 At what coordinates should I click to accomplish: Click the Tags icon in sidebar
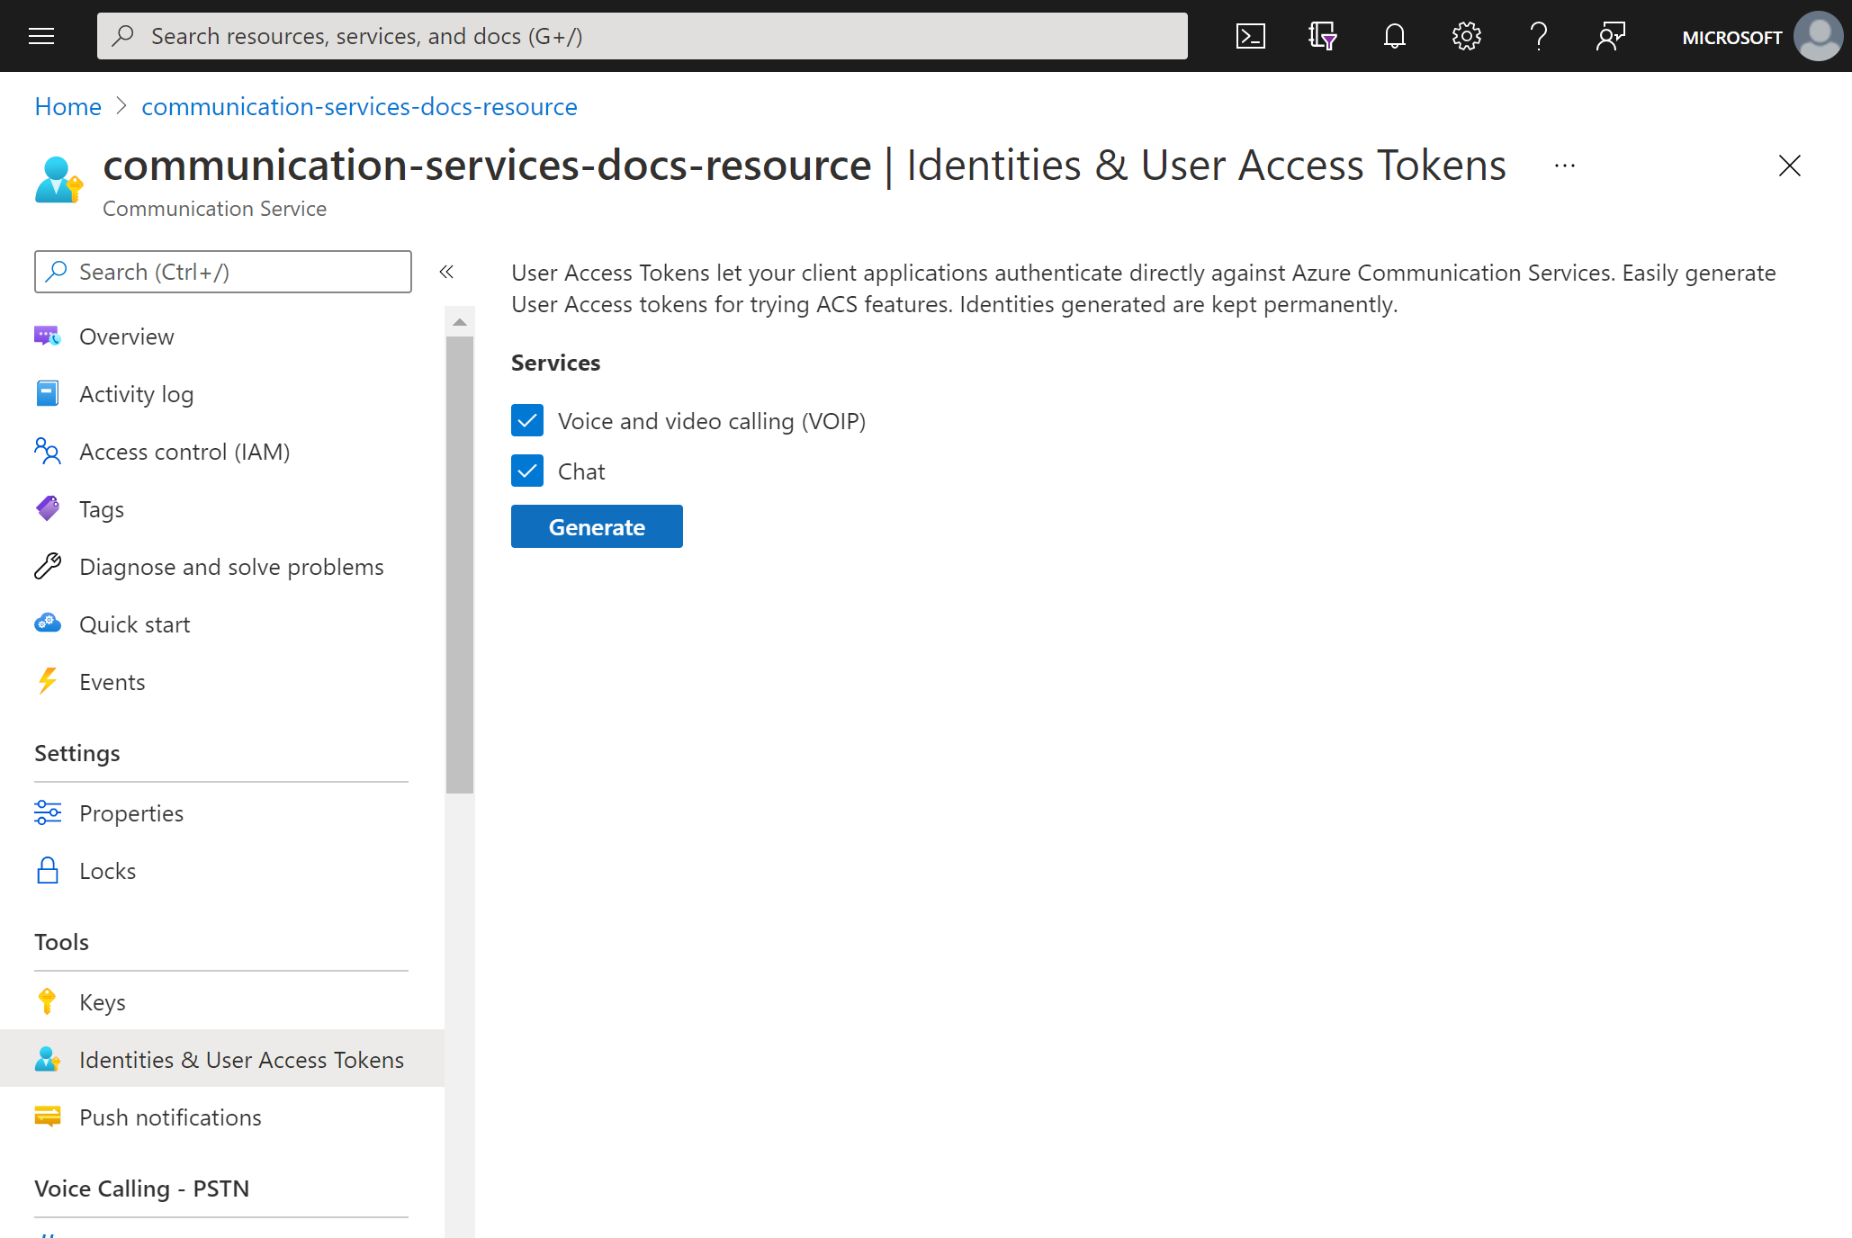(47, 507)
